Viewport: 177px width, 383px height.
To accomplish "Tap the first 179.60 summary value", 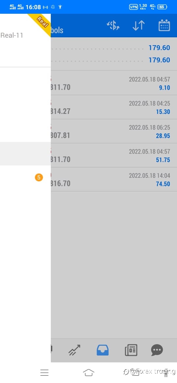I will click(x=159, y=48).
